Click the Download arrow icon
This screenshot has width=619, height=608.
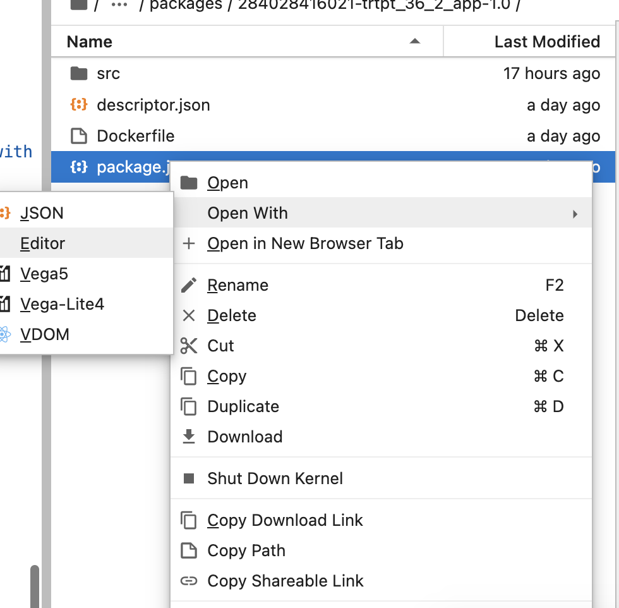click(x=189, y=437)
